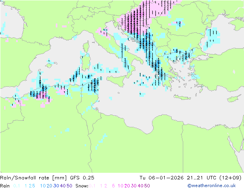
Task: Open the ©weatheronline.co.uk credit link
Action: (212, 186)
